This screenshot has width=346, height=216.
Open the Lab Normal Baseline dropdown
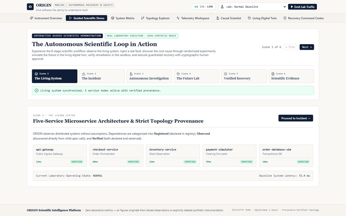(253, 7)
